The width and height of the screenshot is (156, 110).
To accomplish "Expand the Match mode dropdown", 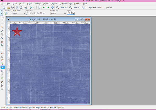I will click(x=19, y=13).
